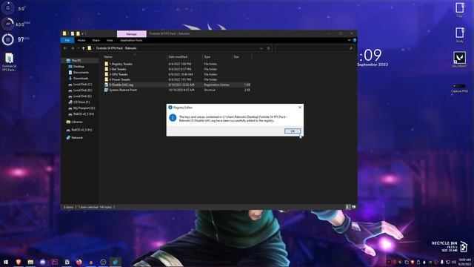Screen dimensions: 474x267
Task: Select the Manage contextual tab
Action: (x=132, y=34)
